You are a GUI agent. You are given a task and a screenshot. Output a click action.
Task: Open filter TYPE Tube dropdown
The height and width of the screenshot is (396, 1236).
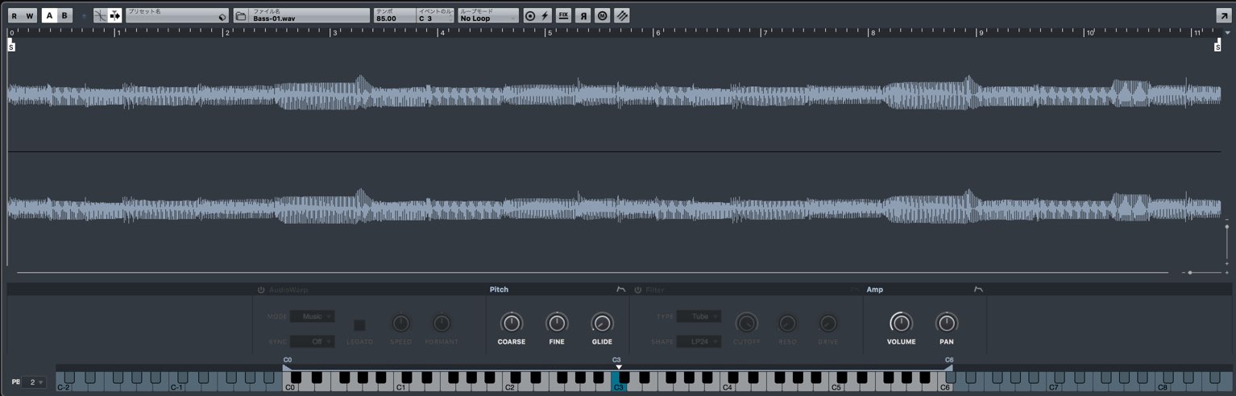point(699,316)
